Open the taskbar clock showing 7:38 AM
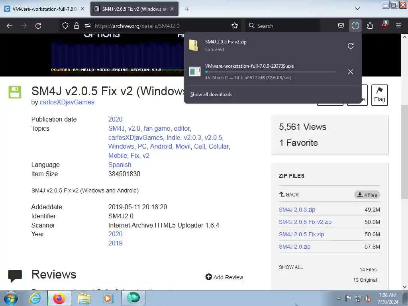Viewport: 408px width, 306px height. click(x=388, y=298)
